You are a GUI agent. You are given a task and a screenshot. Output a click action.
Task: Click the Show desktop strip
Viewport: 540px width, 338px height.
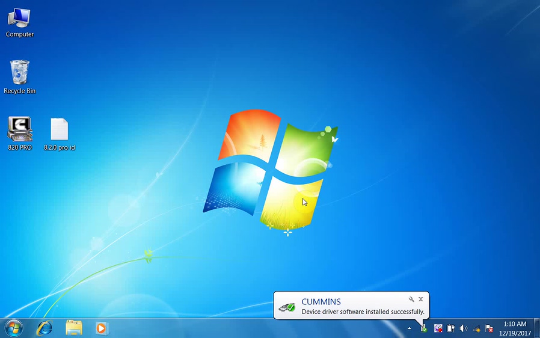click(x=537, y=328)
